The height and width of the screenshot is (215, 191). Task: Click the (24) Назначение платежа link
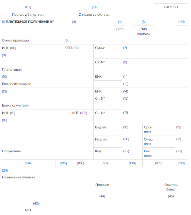tap(5, 171)
